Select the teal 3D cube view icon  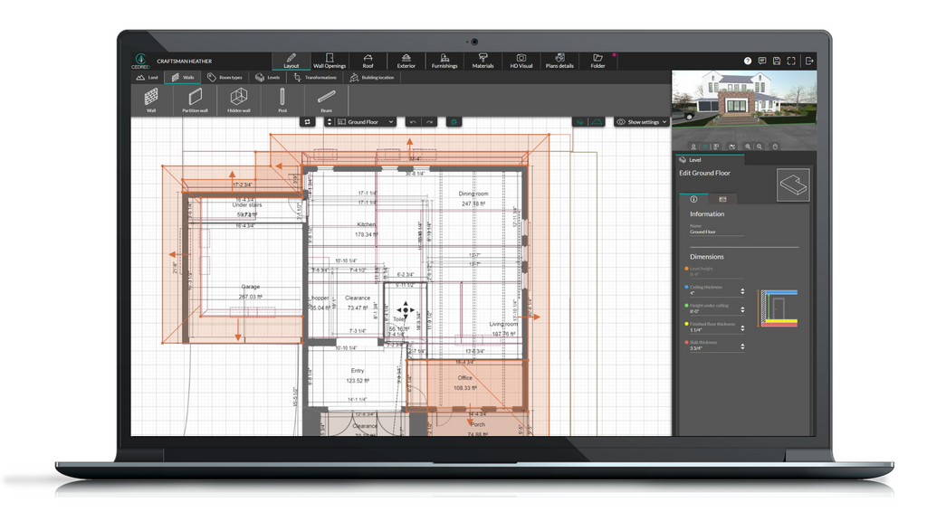point(704,147)
